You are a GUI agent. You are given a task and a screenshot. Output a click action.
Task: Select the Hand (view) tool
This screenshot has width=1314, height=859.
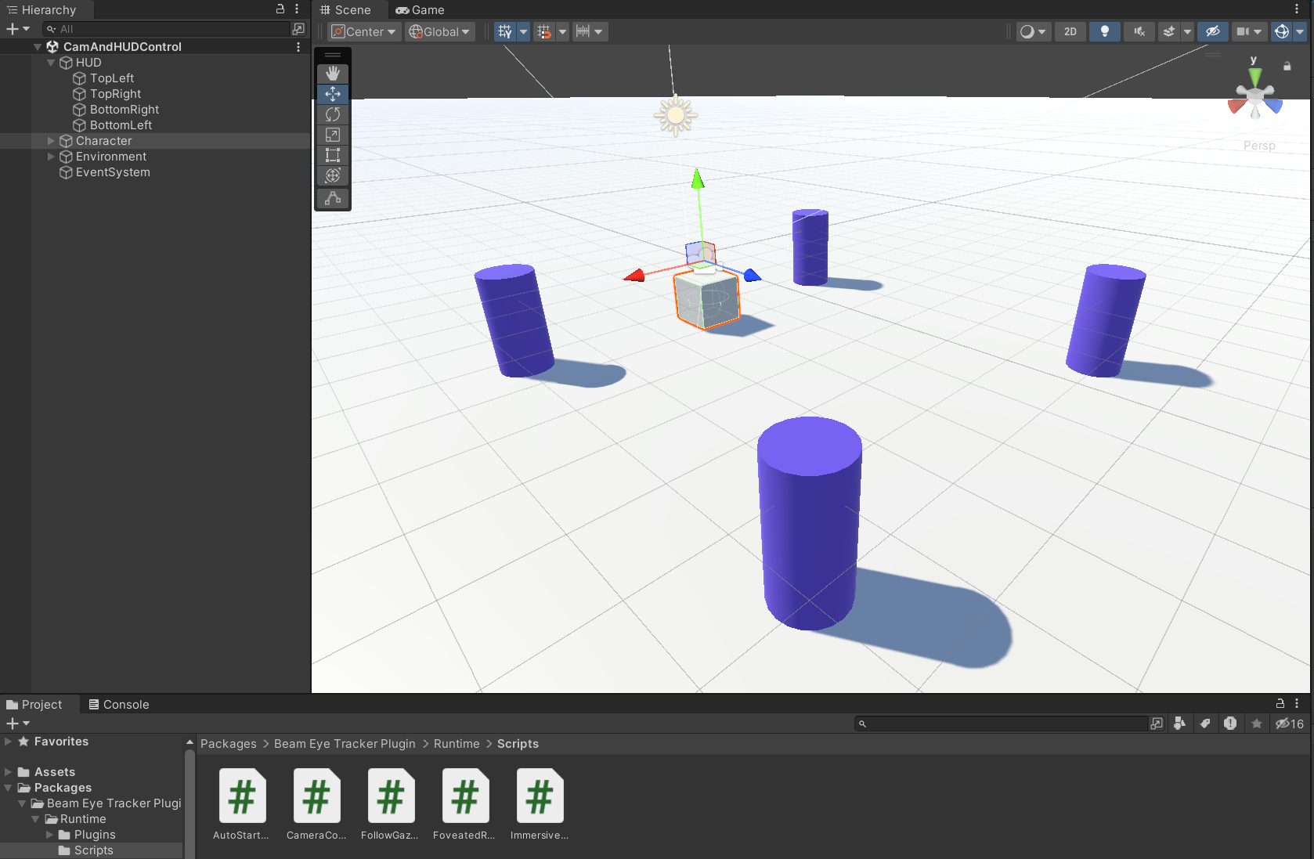(x=333, y=74)
